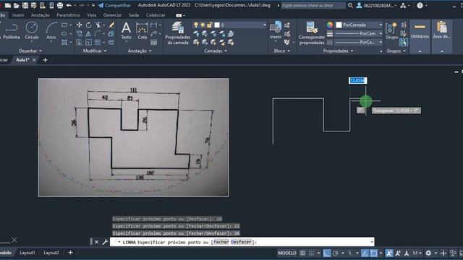Toggle layer 0 lock padlock icon

pyautogui.click(x=209, y=25)
